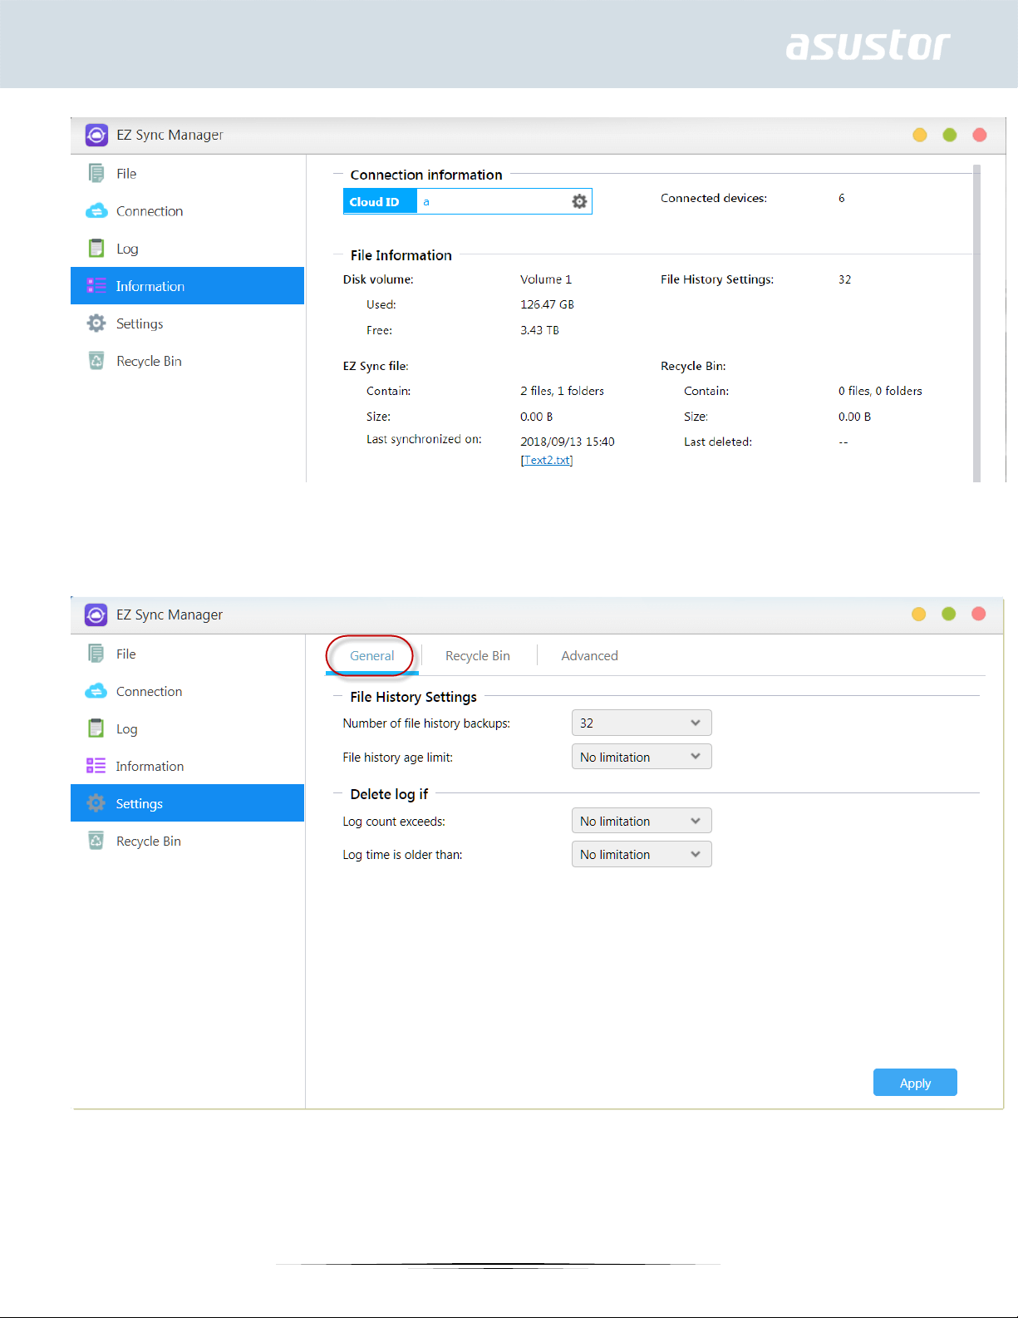Select Connection label in upper window sidebar
Viewport: 1018px width, 1318px height.
150,211
